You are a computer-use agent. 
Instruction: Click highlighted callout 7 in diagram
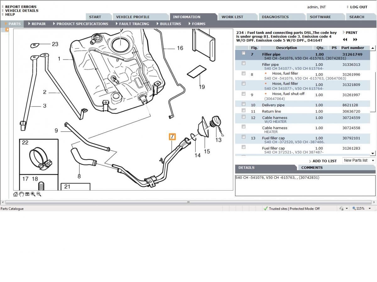(172, 137)
